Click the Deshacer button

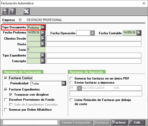coord(102,122)
